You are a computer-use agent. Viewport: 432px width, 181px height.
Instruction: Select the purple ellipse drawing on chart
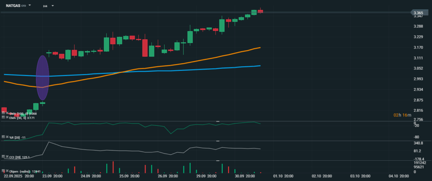[x=43, y=78]
